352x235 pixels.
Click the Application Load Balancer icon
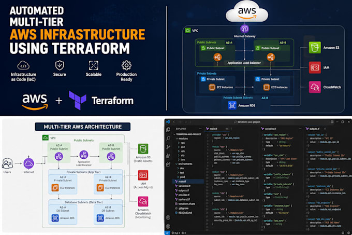coord(84,155)
